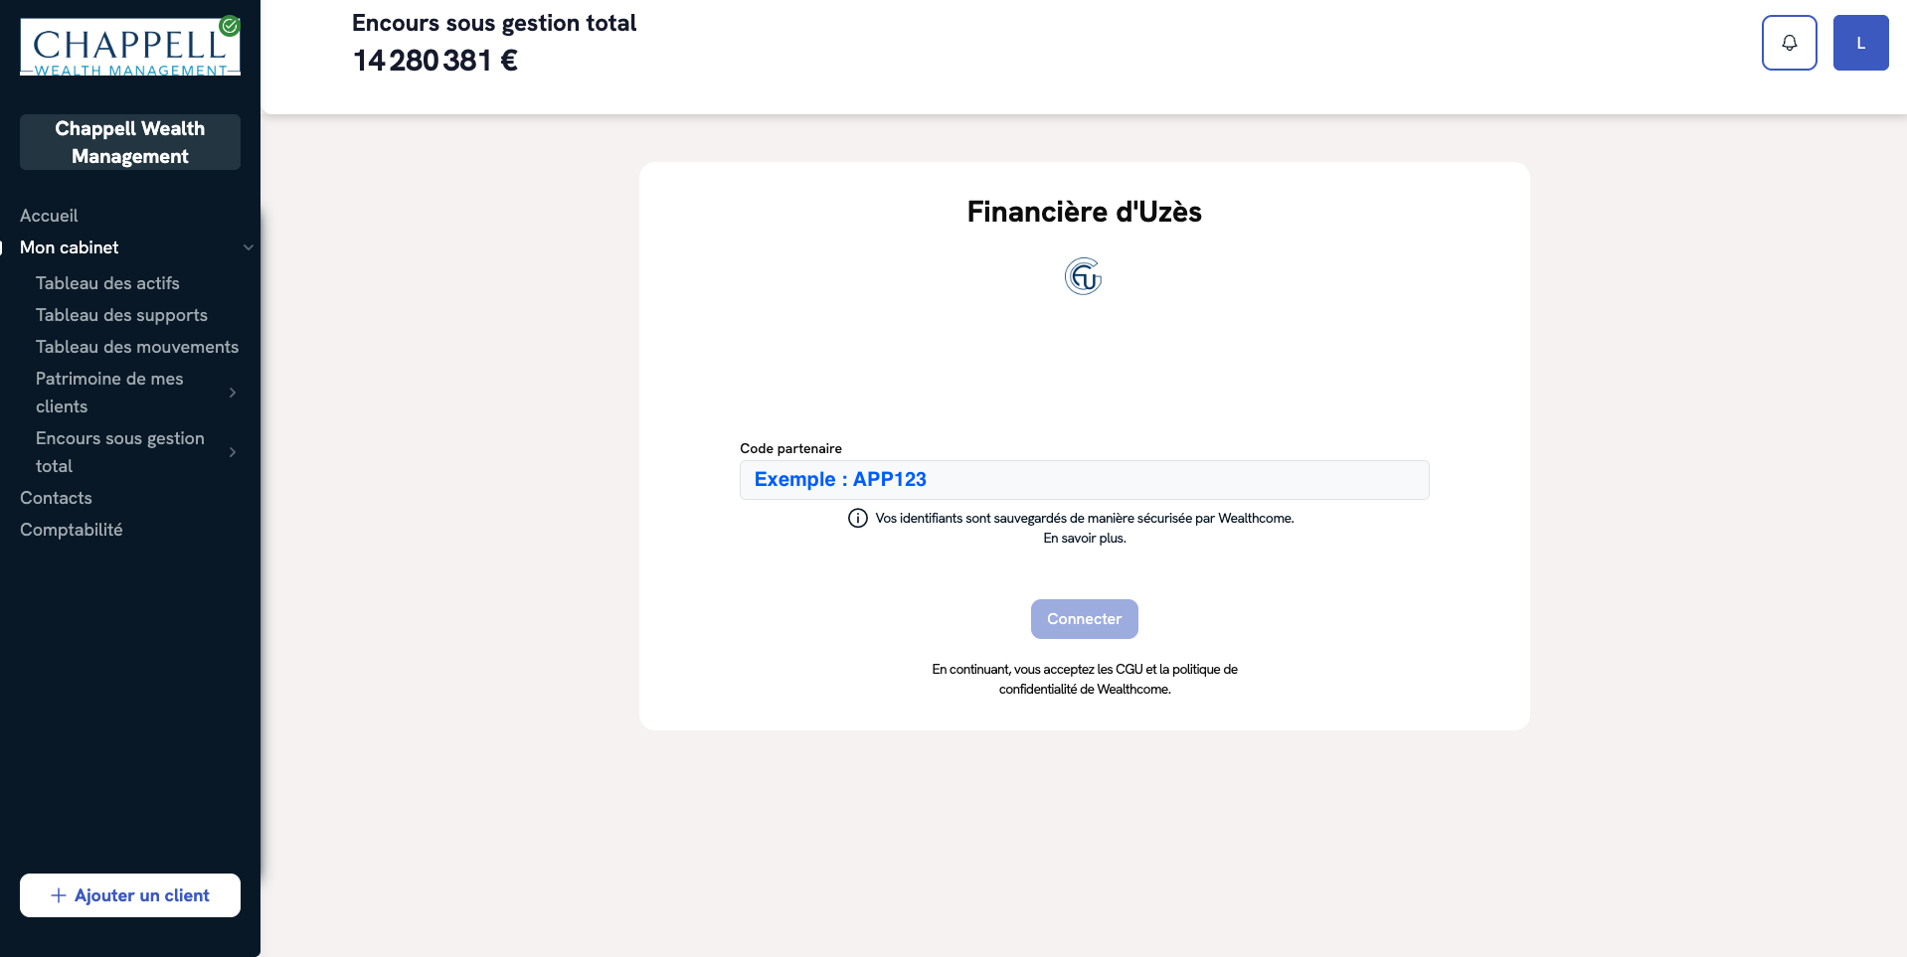Open Tableau des actifs
Screen dimensions: 1907x957
[107, 283]
